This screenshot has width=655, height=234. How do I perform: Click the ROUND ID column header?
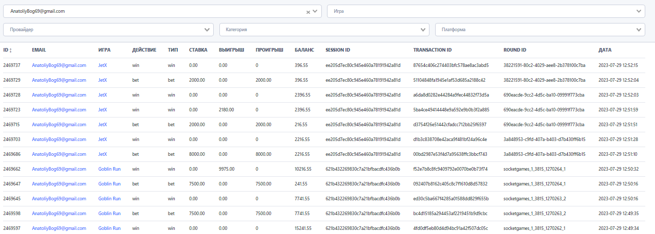tap(515, 50)
